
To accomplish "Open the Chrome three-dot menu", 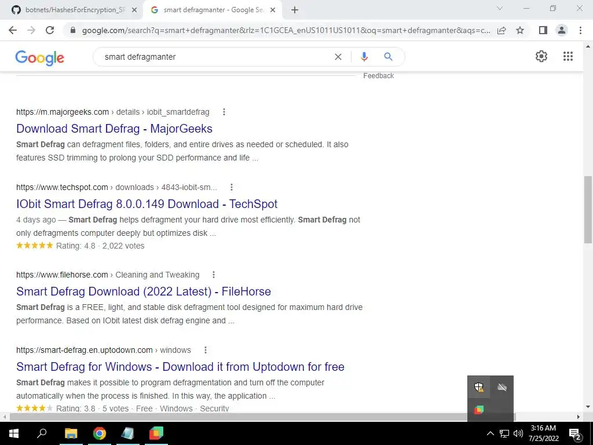I will point(580,30).
